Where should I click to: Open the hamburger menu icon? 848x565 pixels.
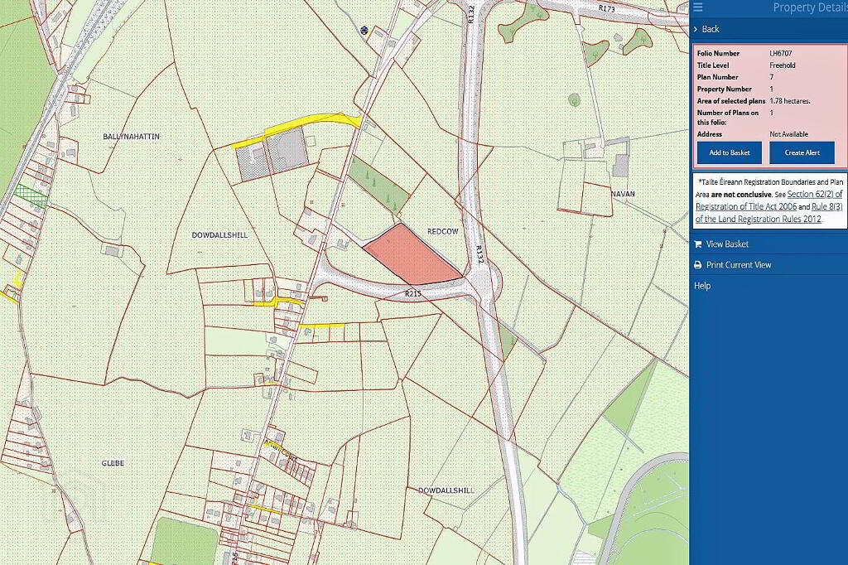click(697, 7)
